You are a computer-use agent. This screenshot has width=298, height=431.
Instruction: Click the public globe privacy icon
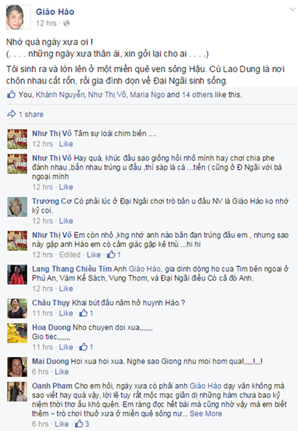point(66,24)
